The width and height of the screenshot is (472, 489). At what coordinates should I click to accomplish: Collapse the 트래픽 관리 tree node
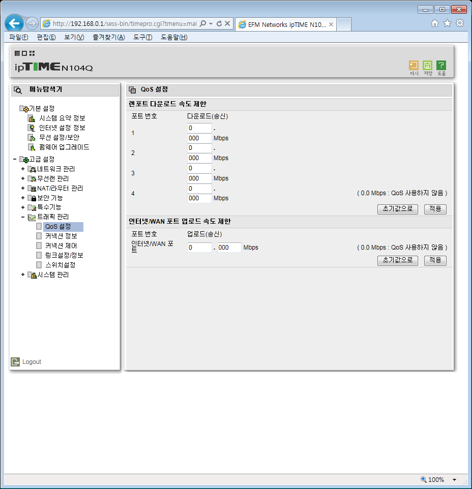[x=23, y=217]
